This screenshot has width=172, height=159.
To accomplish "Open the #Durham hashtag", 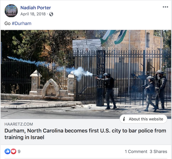I will tap(21, 23).
